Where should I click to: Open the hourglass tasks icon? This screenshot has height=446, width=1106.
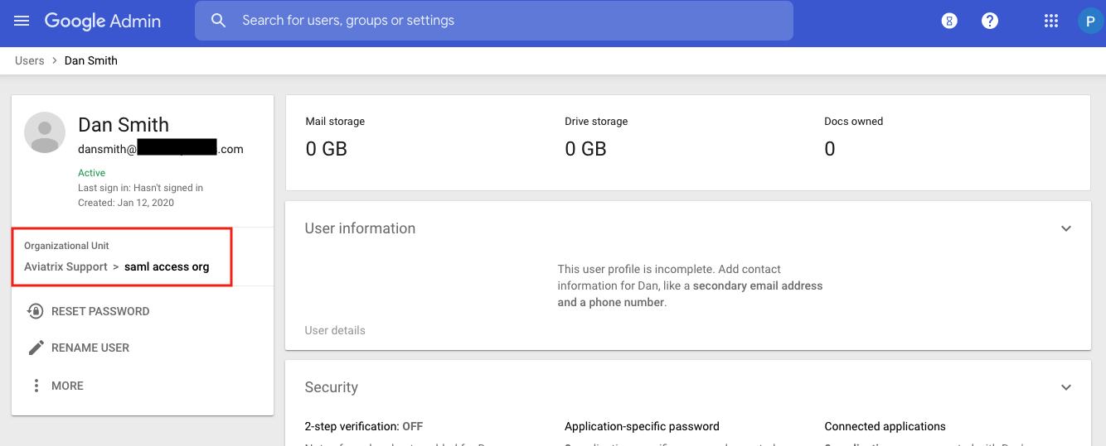[x=949, y=22]
